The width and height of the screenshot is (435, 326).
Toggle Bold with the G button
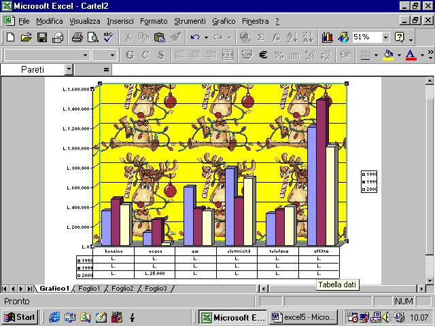tap(130, 55)
